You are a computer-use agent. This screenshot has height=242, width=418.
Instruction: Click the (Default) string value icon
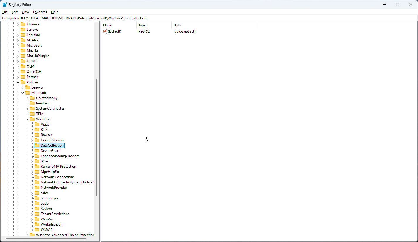click(x=105, y=31)
